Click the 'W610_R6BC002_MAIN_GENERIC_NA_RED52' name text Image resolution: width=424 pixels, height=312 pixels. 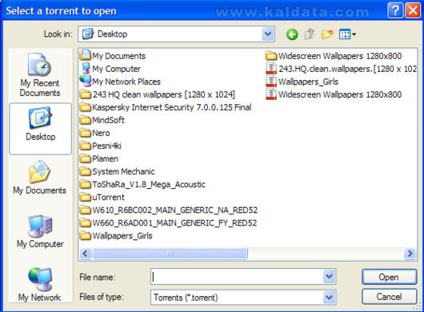[174, 210]
